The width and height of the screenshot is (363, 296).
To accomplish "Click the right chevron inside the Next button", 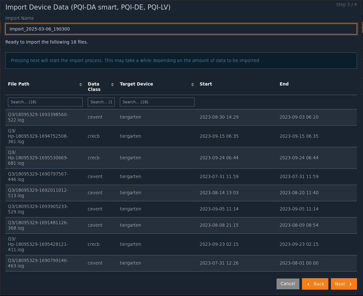I will tap(351, 284).
